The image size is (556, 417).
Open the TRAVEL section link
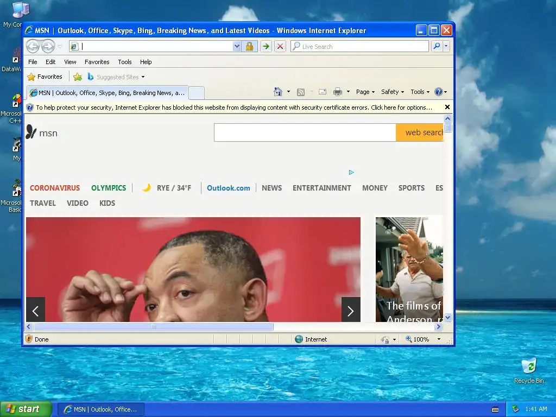coord(43,203)
